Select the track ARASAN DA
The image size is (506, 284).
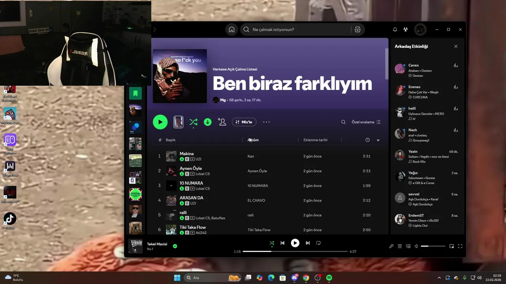pos(191,198)
